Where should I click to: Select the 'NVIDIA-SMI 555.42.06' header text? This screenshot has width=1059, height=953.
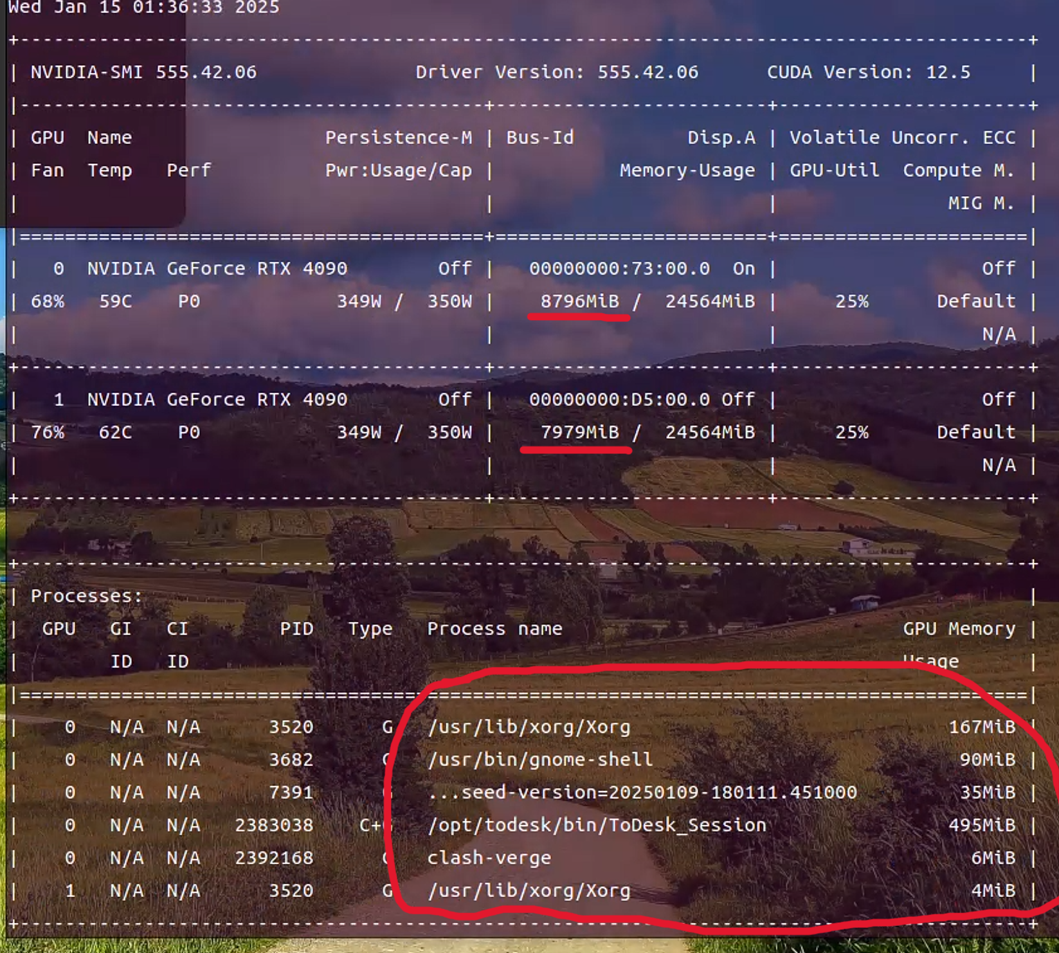pos(143,72)
